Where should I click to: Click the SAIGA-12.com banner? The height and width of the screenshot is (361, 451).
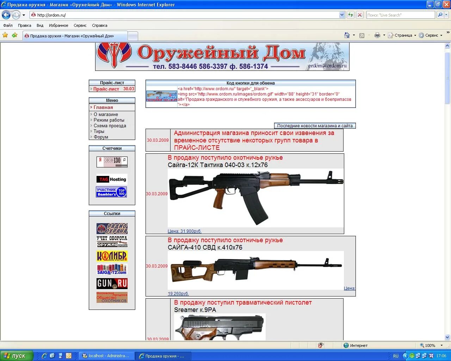[x=112, y=269]
